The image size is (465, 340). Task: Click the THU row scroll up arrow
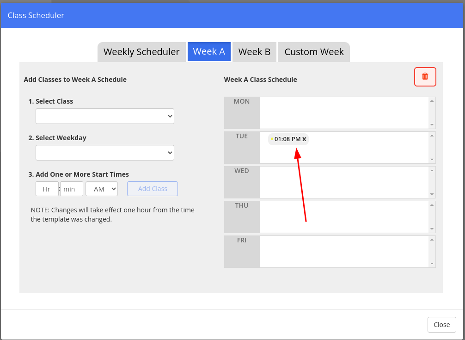click(432, 205)
